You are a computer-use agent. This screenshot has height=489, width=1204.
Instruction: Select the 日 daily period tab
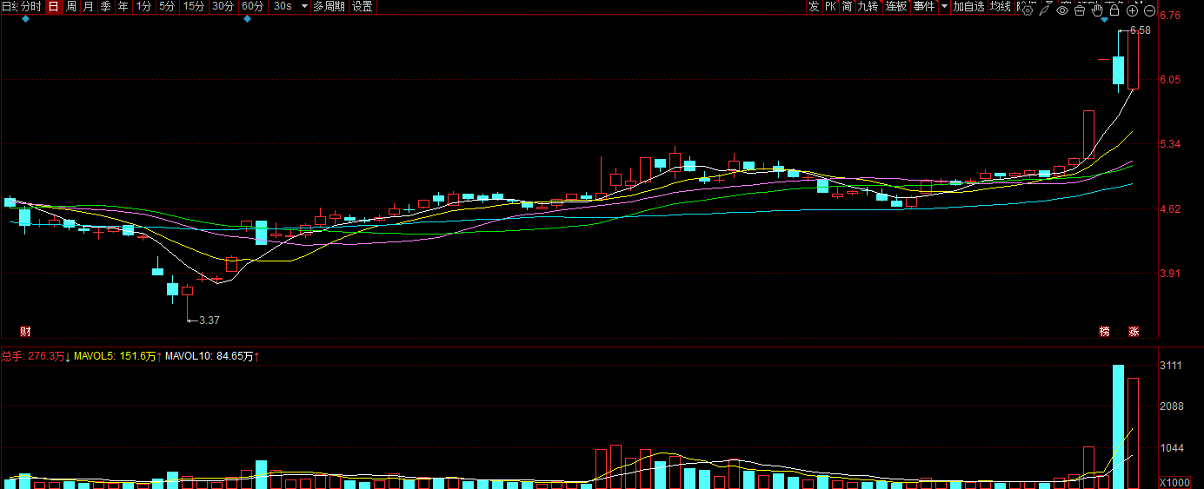[x=53, y=6]
